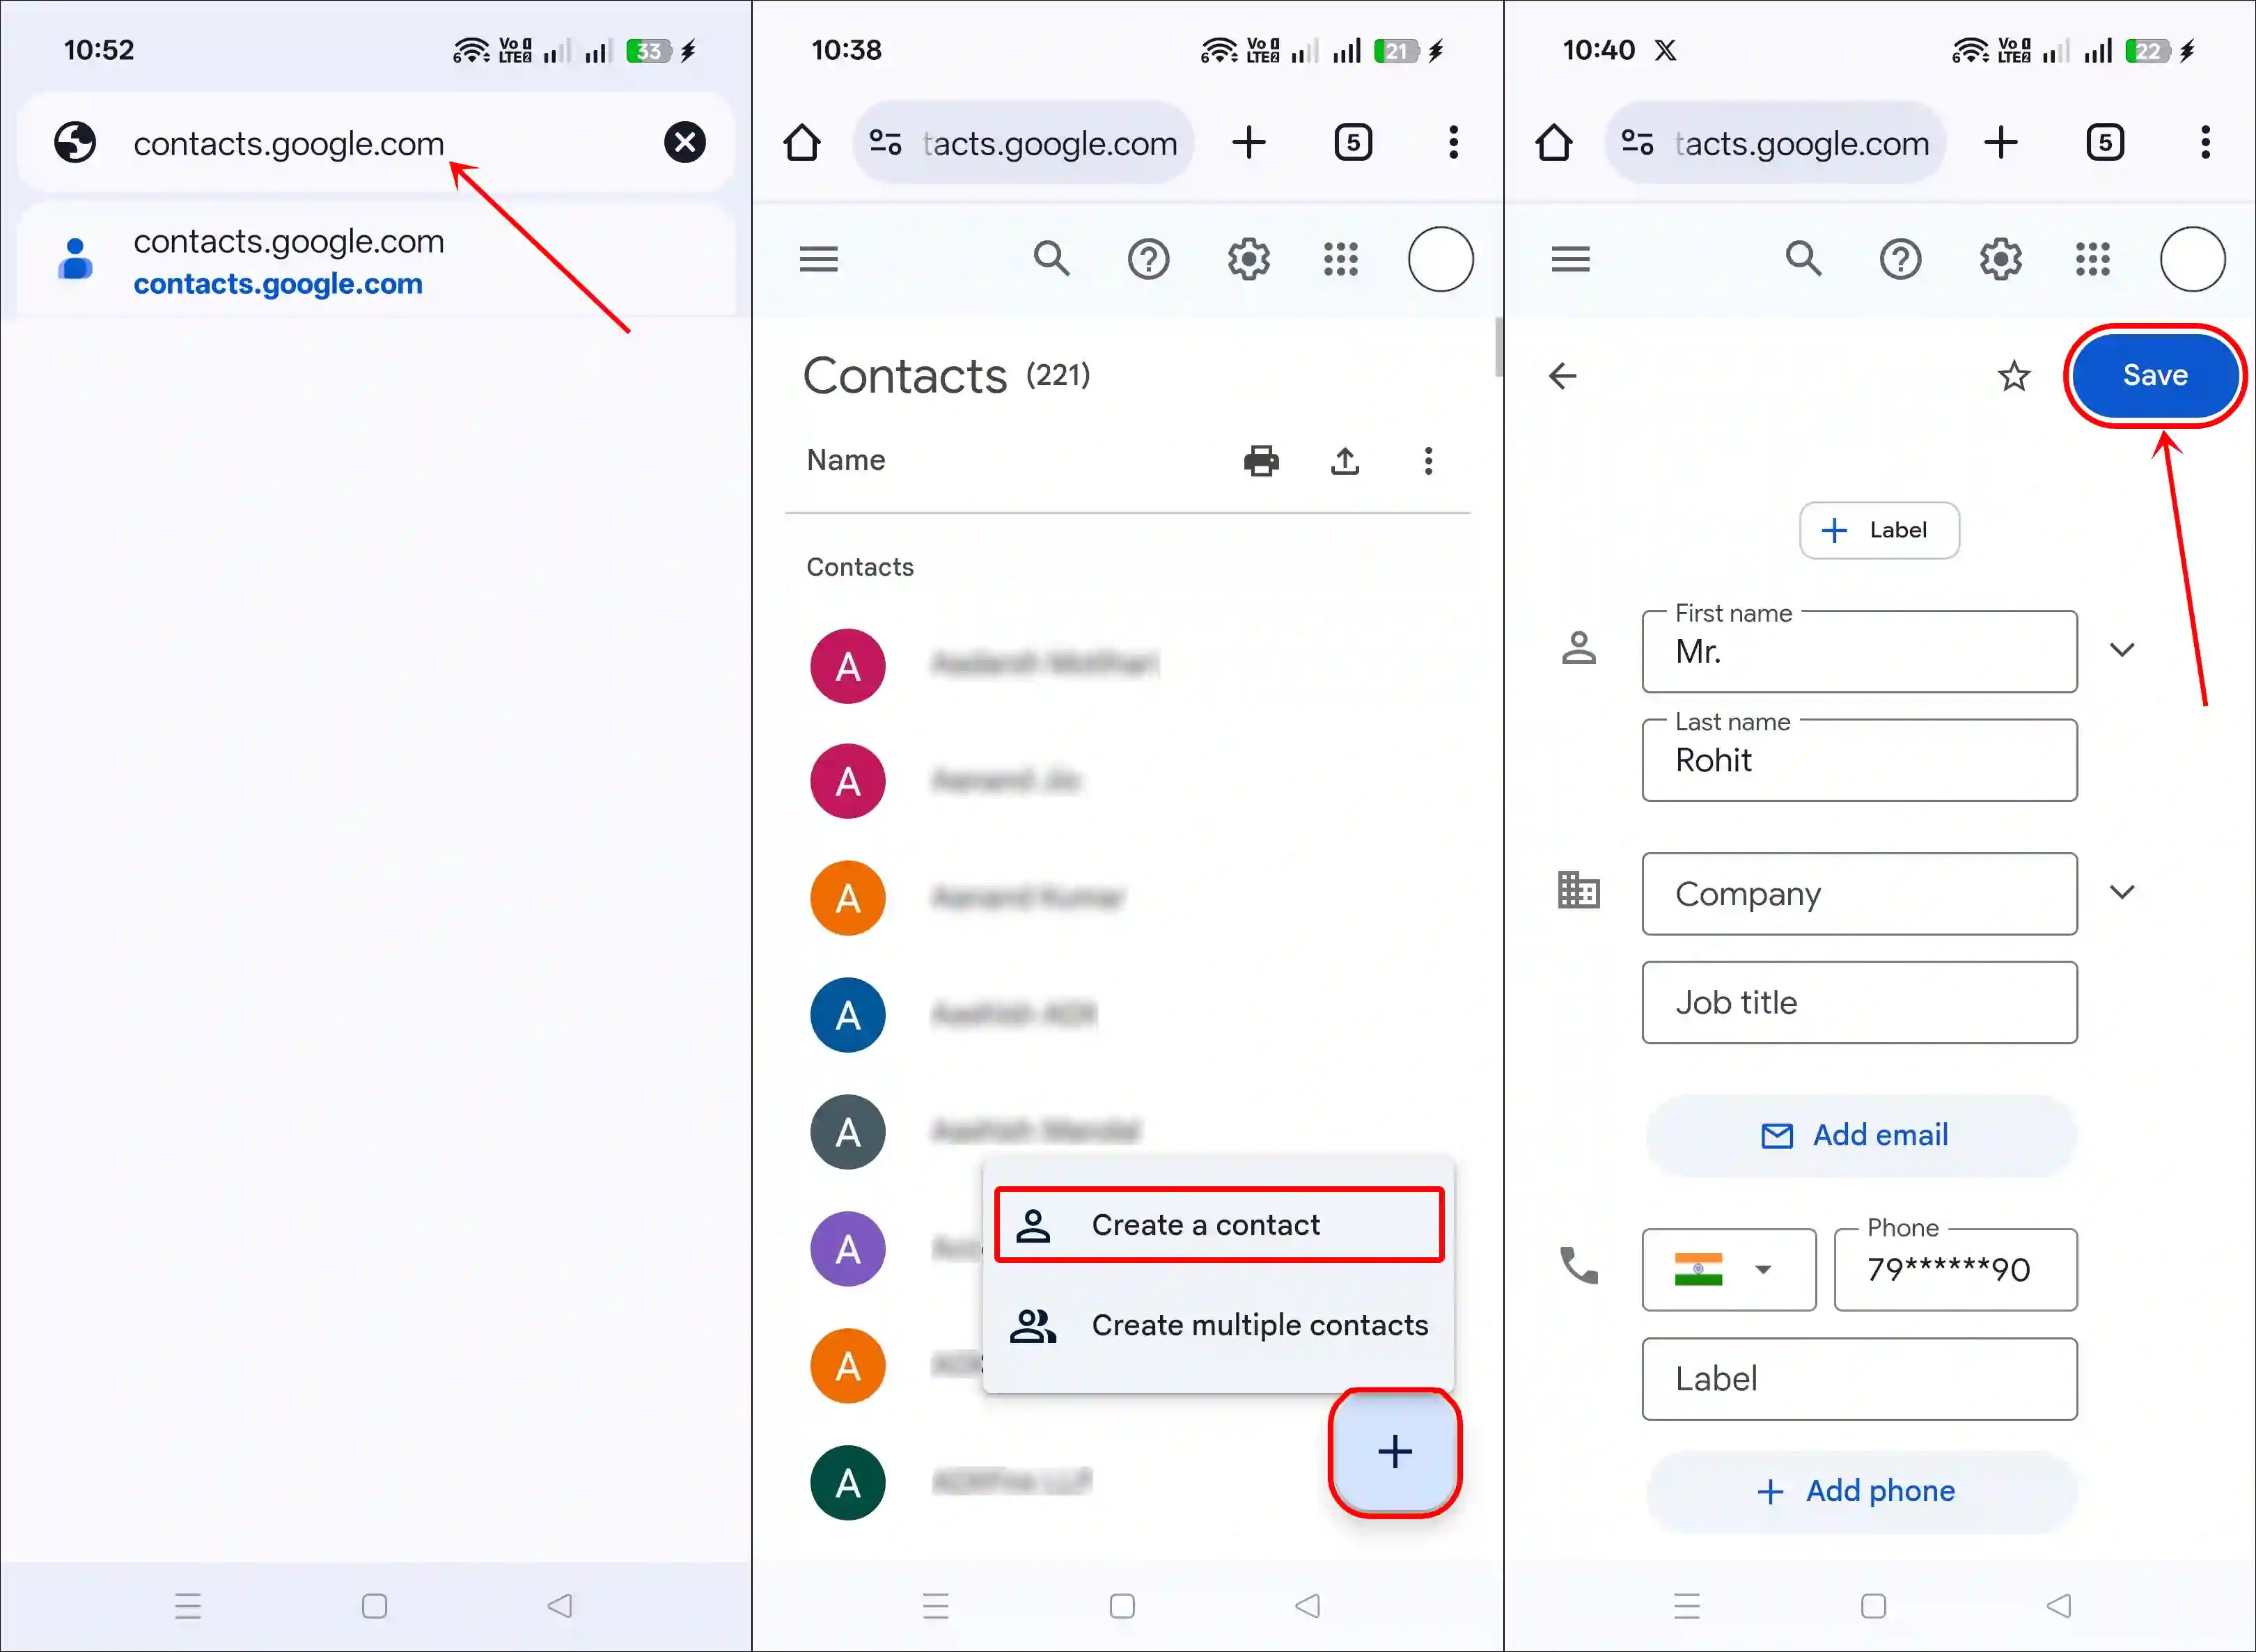The width and height of the screenshot is (2256, 1652).
Task: Add a label with the + Label chip
Action: 1879,530
